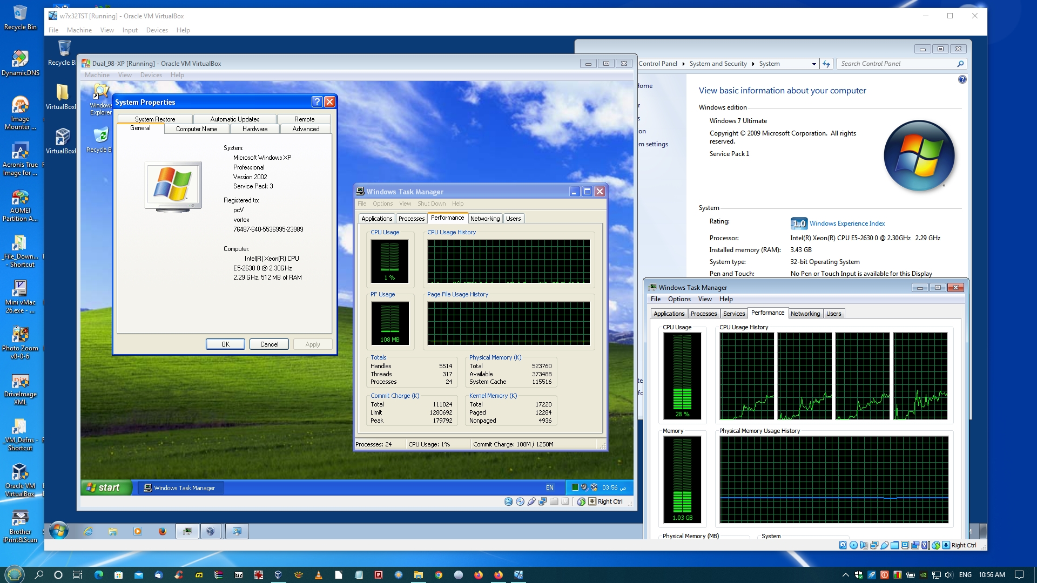Click the volume icon in host system tray
The height and width of the screenshot is (583, 1037).
tap(949, 575)
